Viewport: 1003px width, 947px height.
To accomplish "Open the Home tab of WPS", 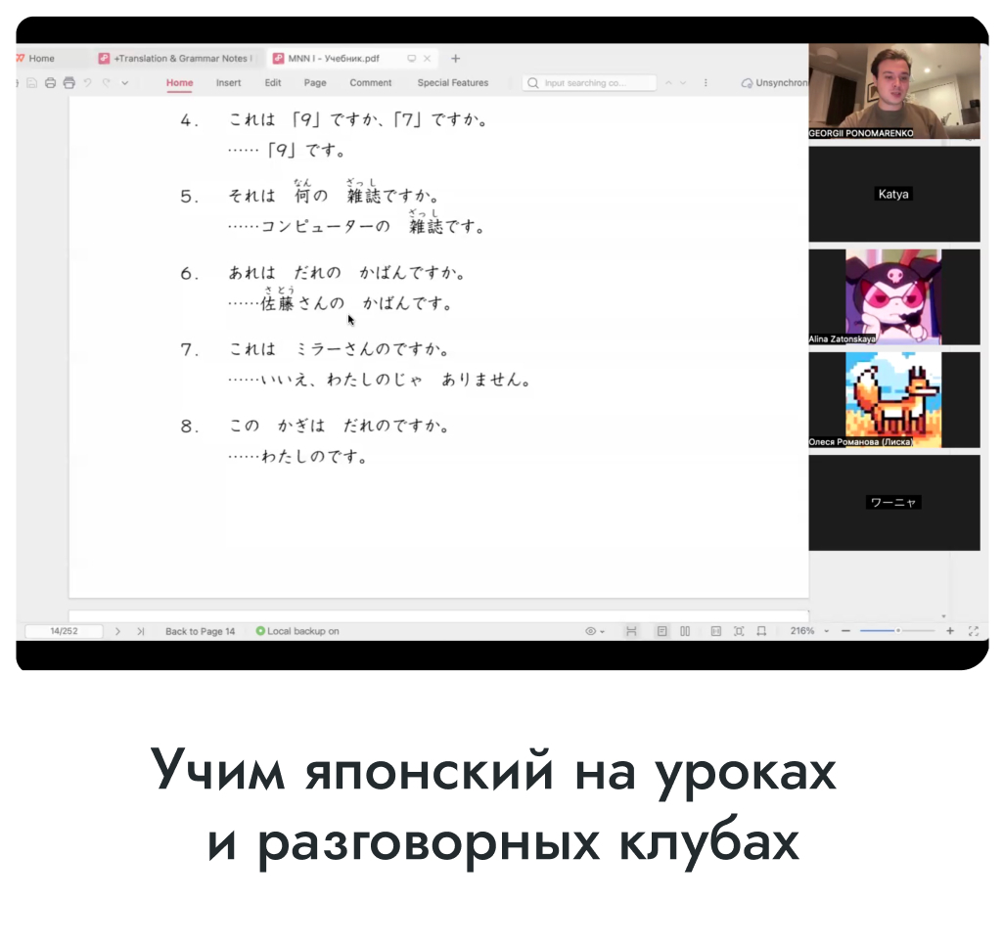I will point(36,58).
